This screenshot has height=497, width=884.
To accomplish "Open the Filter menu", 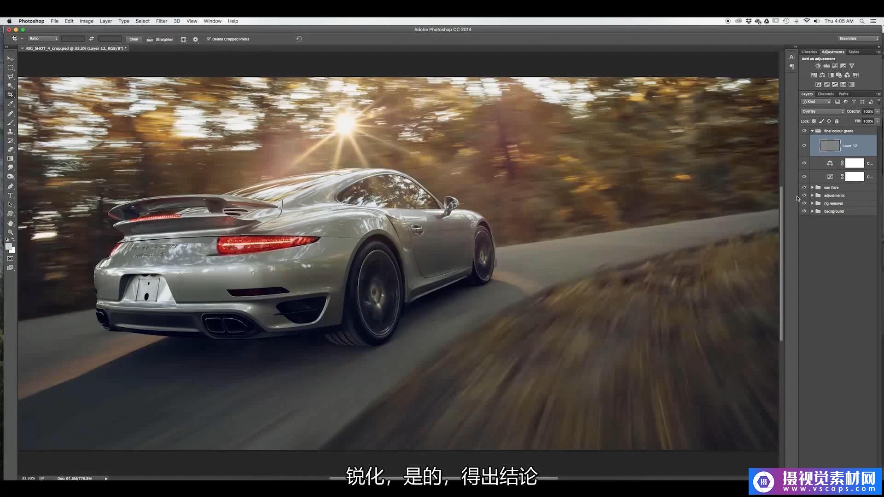I will click(x=161, y=21).
